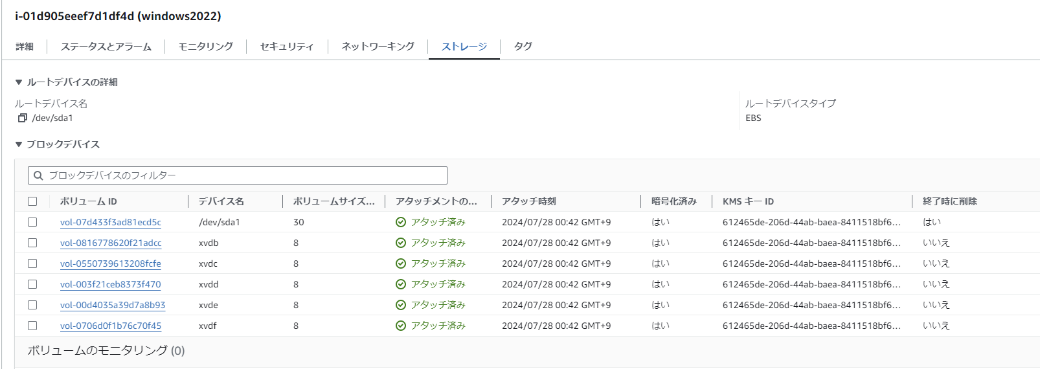Follow the vol-00d4035a39d7a8b93 volume link
The height and width of the screenshot is (369, 1040).
tap(113, 305)
